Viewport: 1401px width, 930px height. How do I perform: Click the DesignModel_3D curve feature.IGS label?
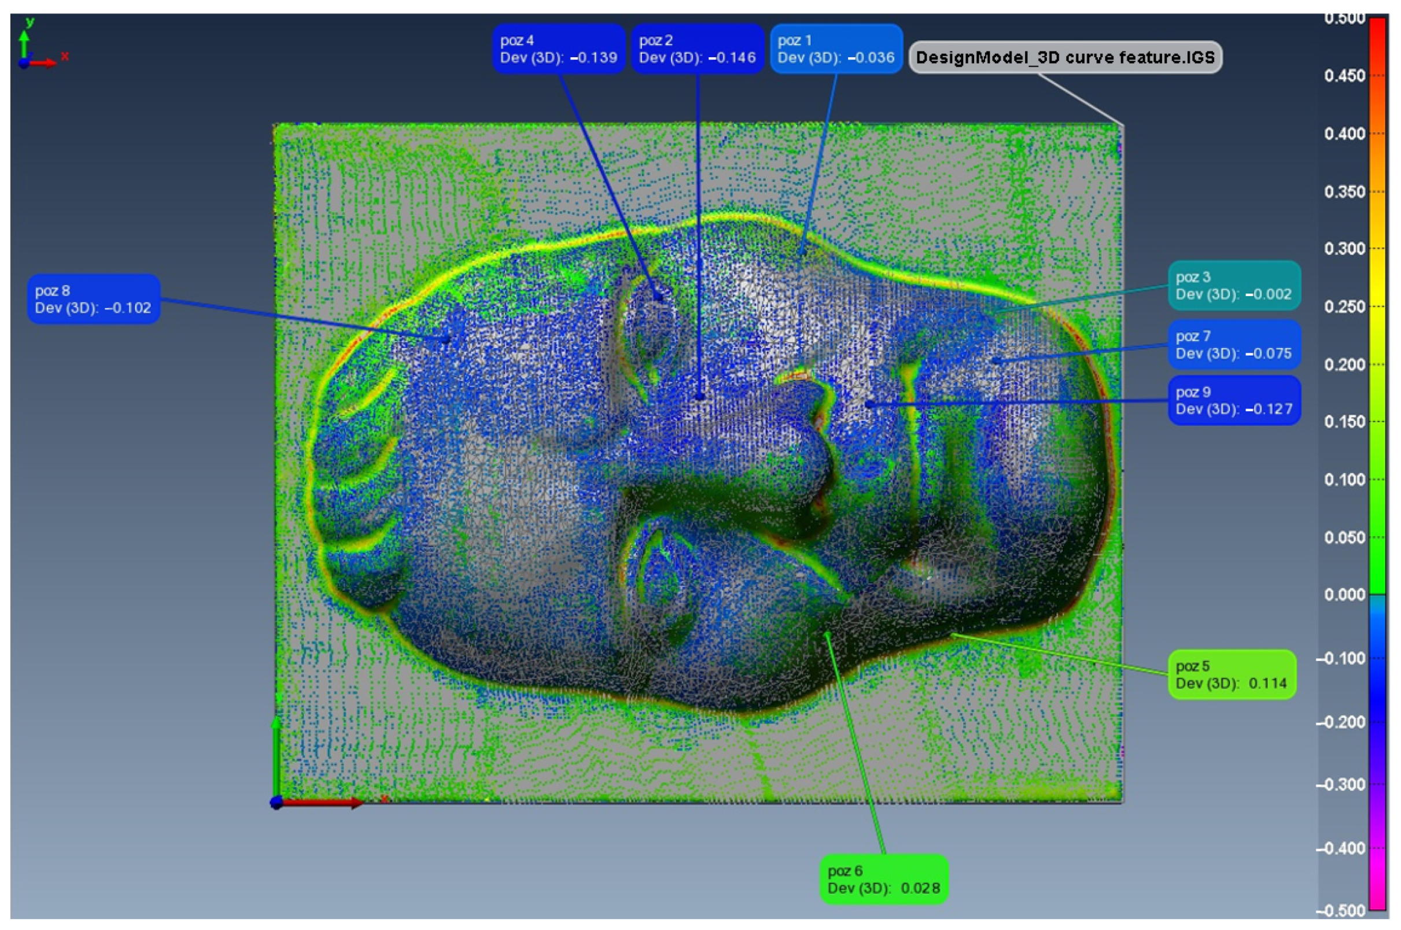point(1066,57)
